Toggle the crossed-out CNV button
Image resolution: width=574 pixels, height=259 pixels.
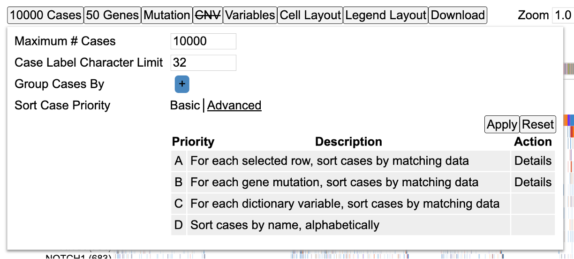(208, 15)
